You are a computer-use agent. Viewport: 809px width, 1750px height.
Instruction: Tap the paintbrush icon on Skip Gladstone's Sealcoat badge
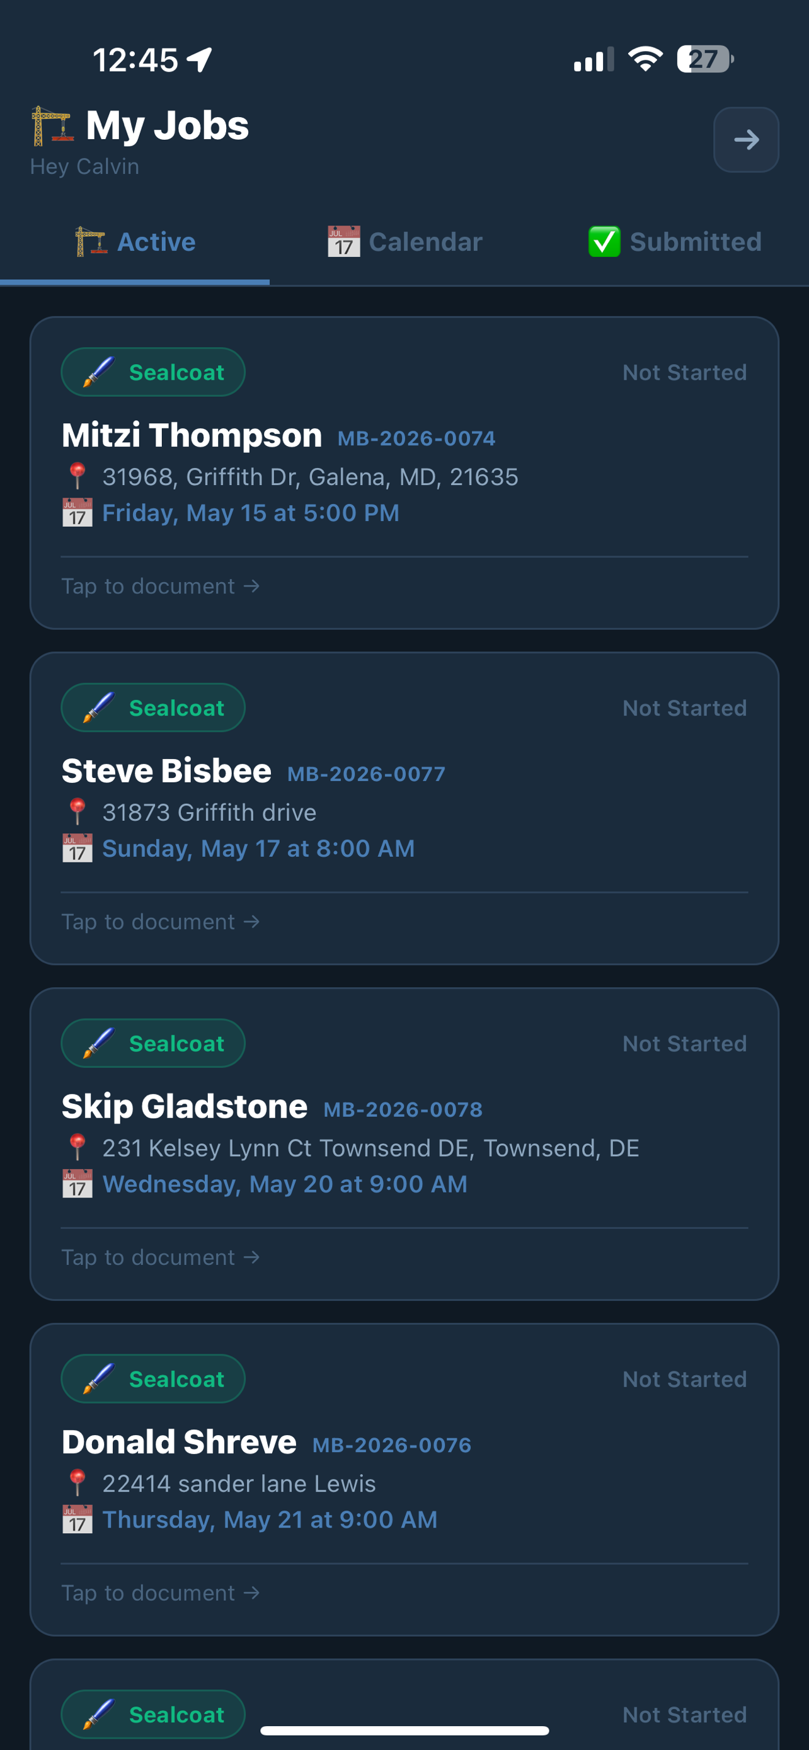tap(98, 1043)
